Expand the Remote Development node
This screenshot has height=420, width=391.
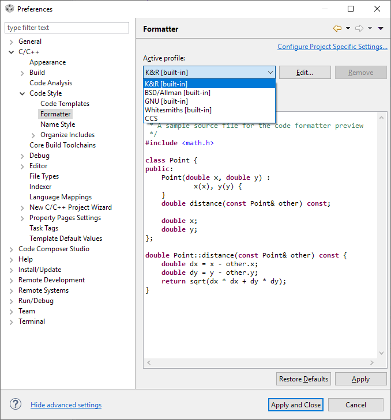tap(12, 281)
